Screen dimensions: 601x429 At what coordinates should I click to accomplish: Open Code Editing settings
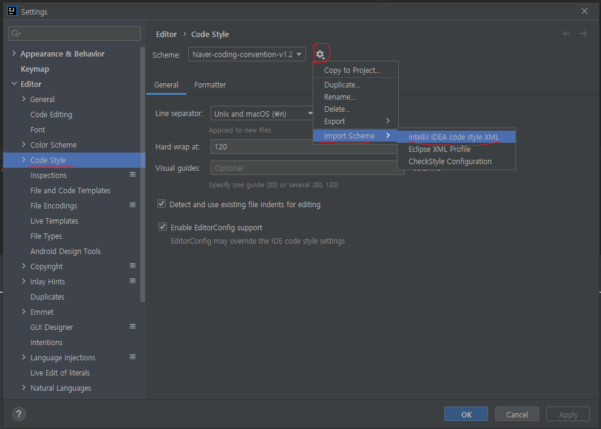51,114
